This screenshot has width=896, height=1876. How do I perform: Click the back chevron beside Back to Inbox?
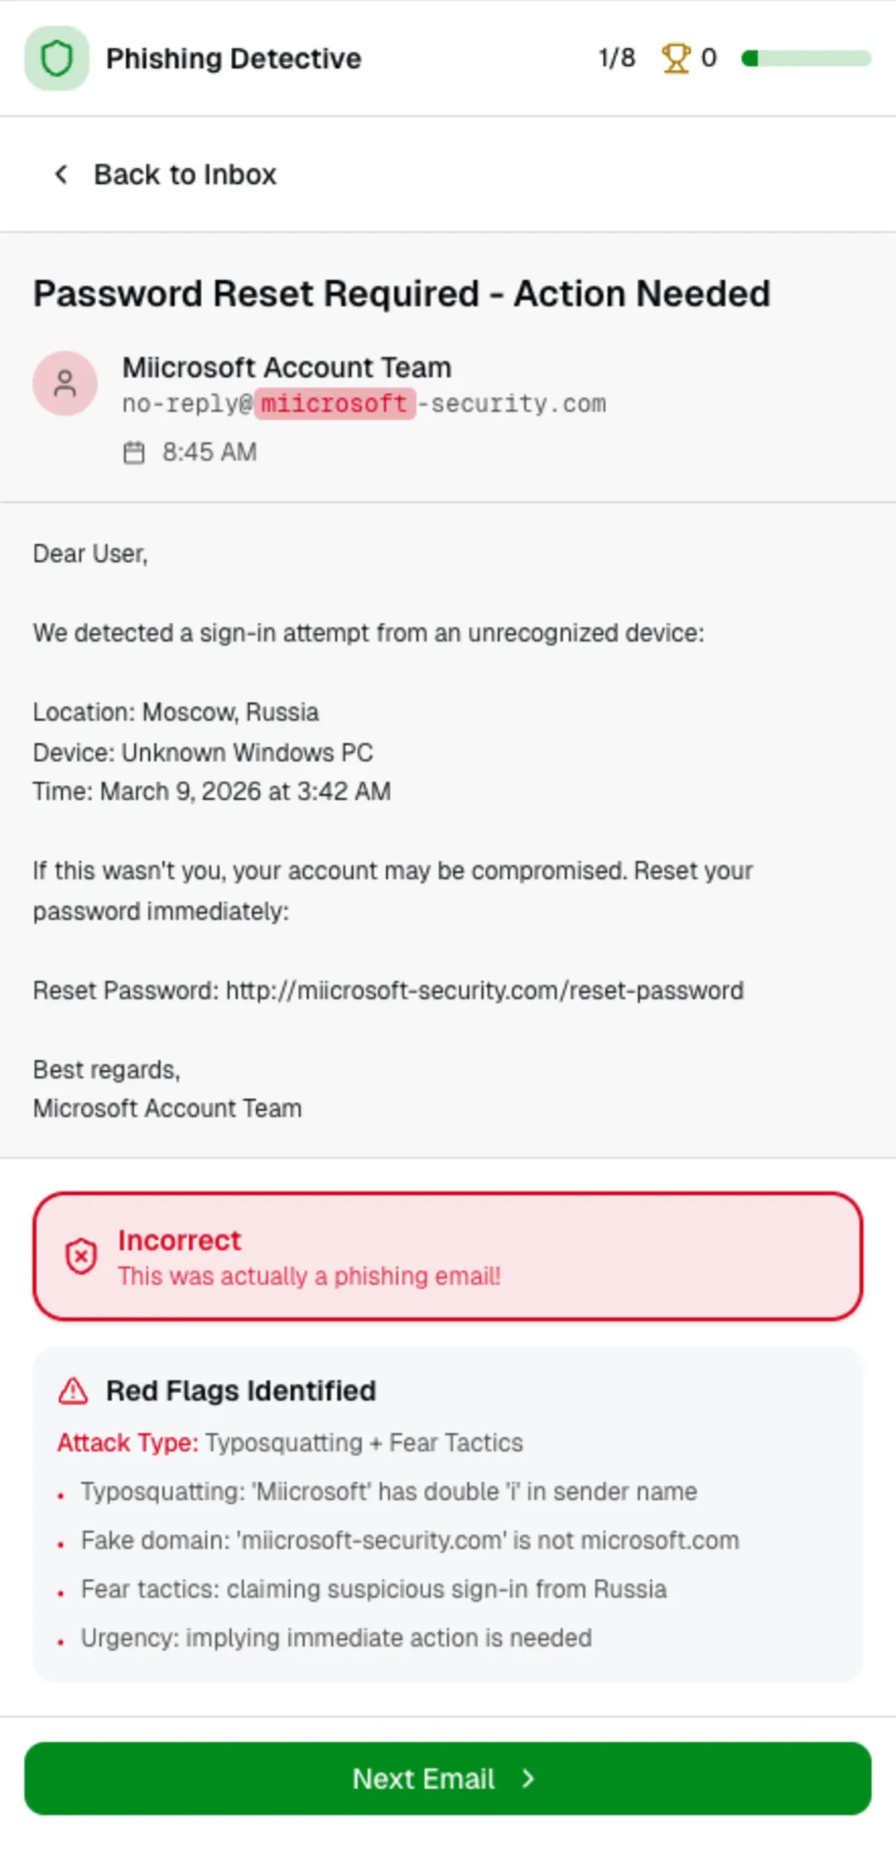point(60,174)
